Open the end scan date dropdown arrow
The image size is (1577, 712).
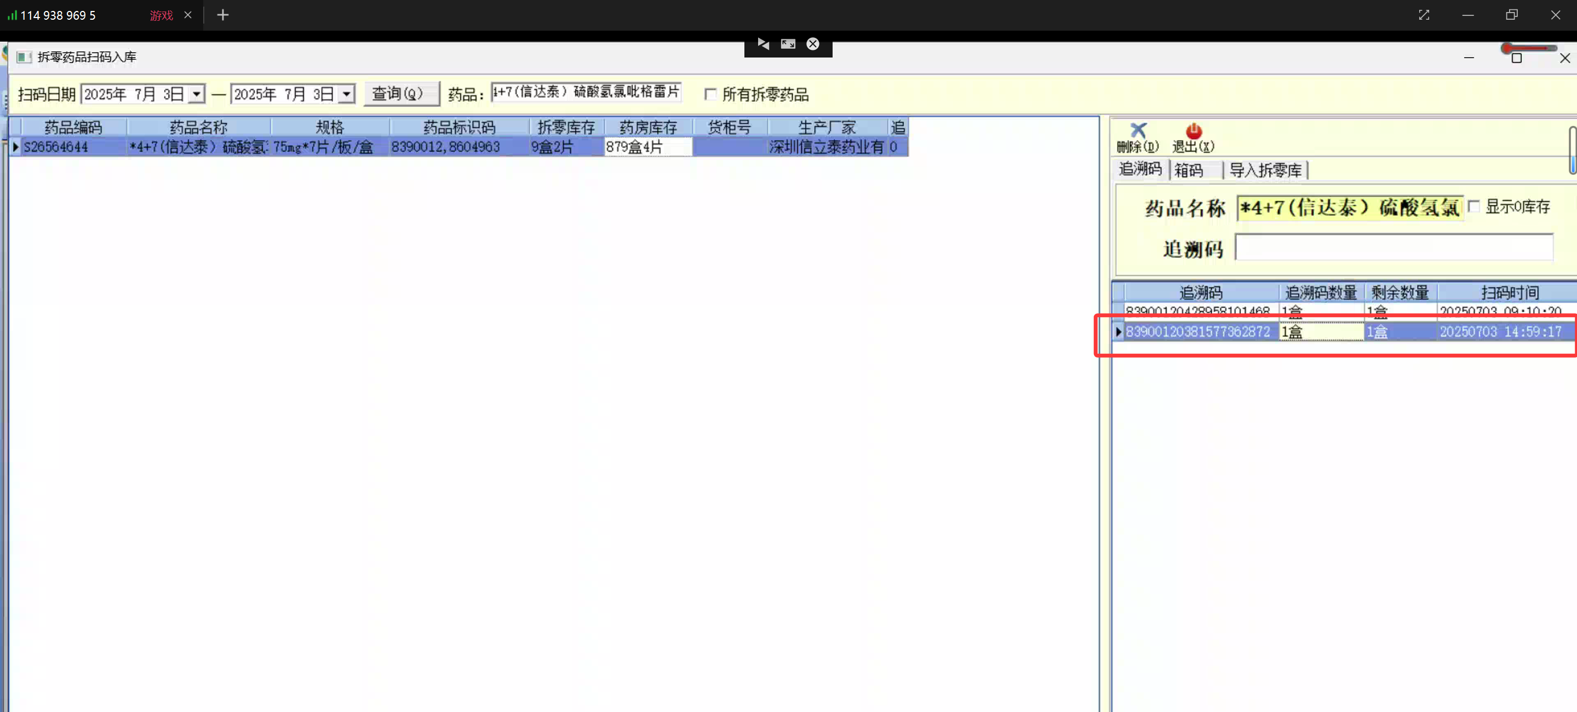click(347, 94)
